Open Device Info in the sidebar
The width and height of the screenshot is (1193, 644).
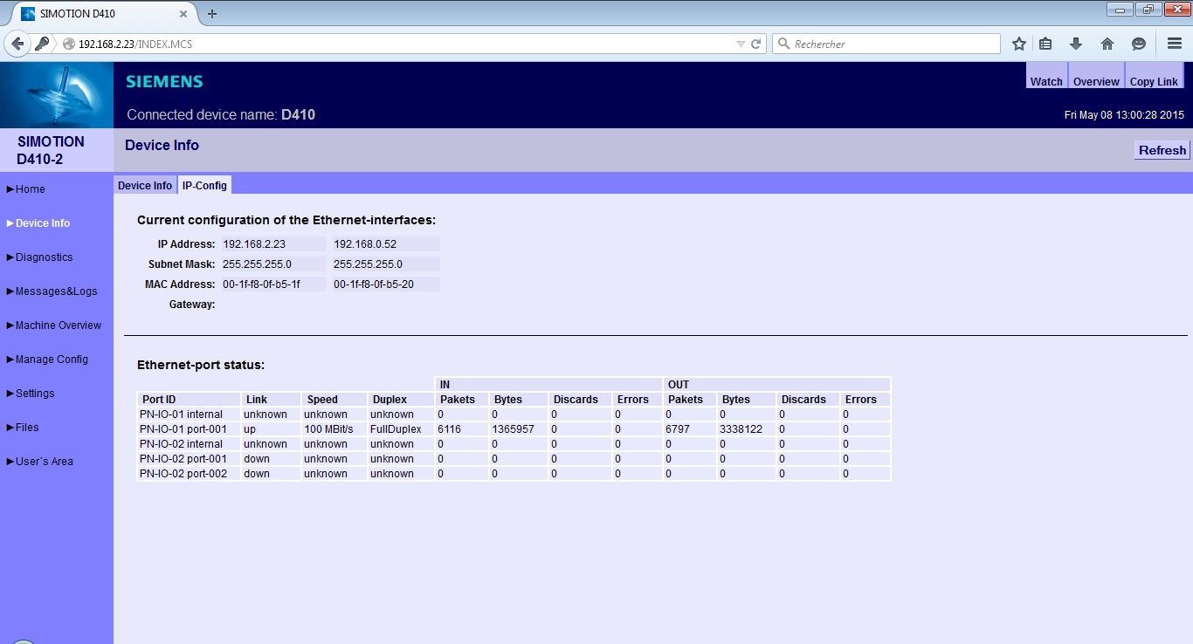point(43,223)
